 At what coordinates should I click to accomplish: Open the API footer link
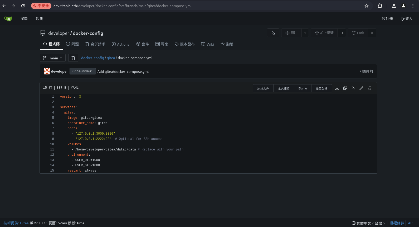[x=411, y=223]
